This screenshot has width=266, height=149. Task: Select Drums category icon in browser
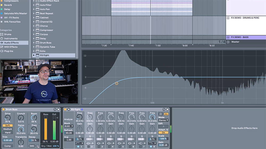[x=2, y=34]
